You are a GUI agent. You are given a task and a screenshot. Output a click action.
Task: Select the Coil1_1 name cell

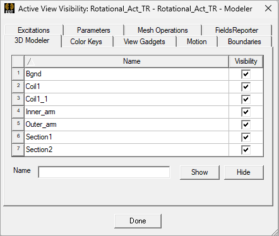pyautogui.click(x=127, y=99)
